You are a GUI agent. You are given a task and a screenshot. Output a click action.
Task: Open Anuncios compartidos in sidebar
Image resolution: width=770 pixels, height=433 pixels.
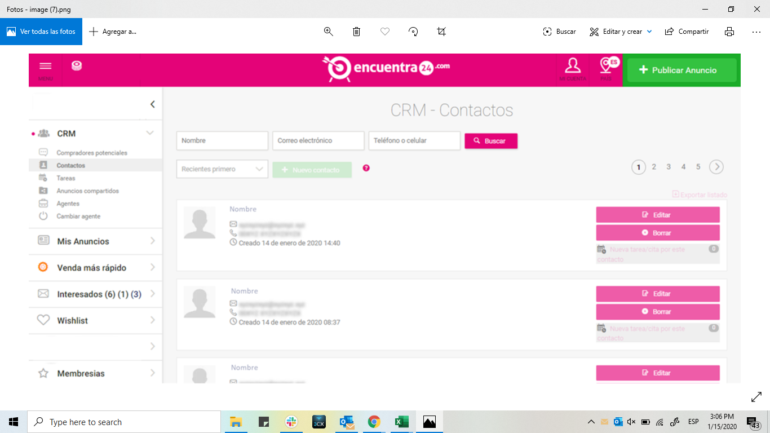(x=88, y=191)
